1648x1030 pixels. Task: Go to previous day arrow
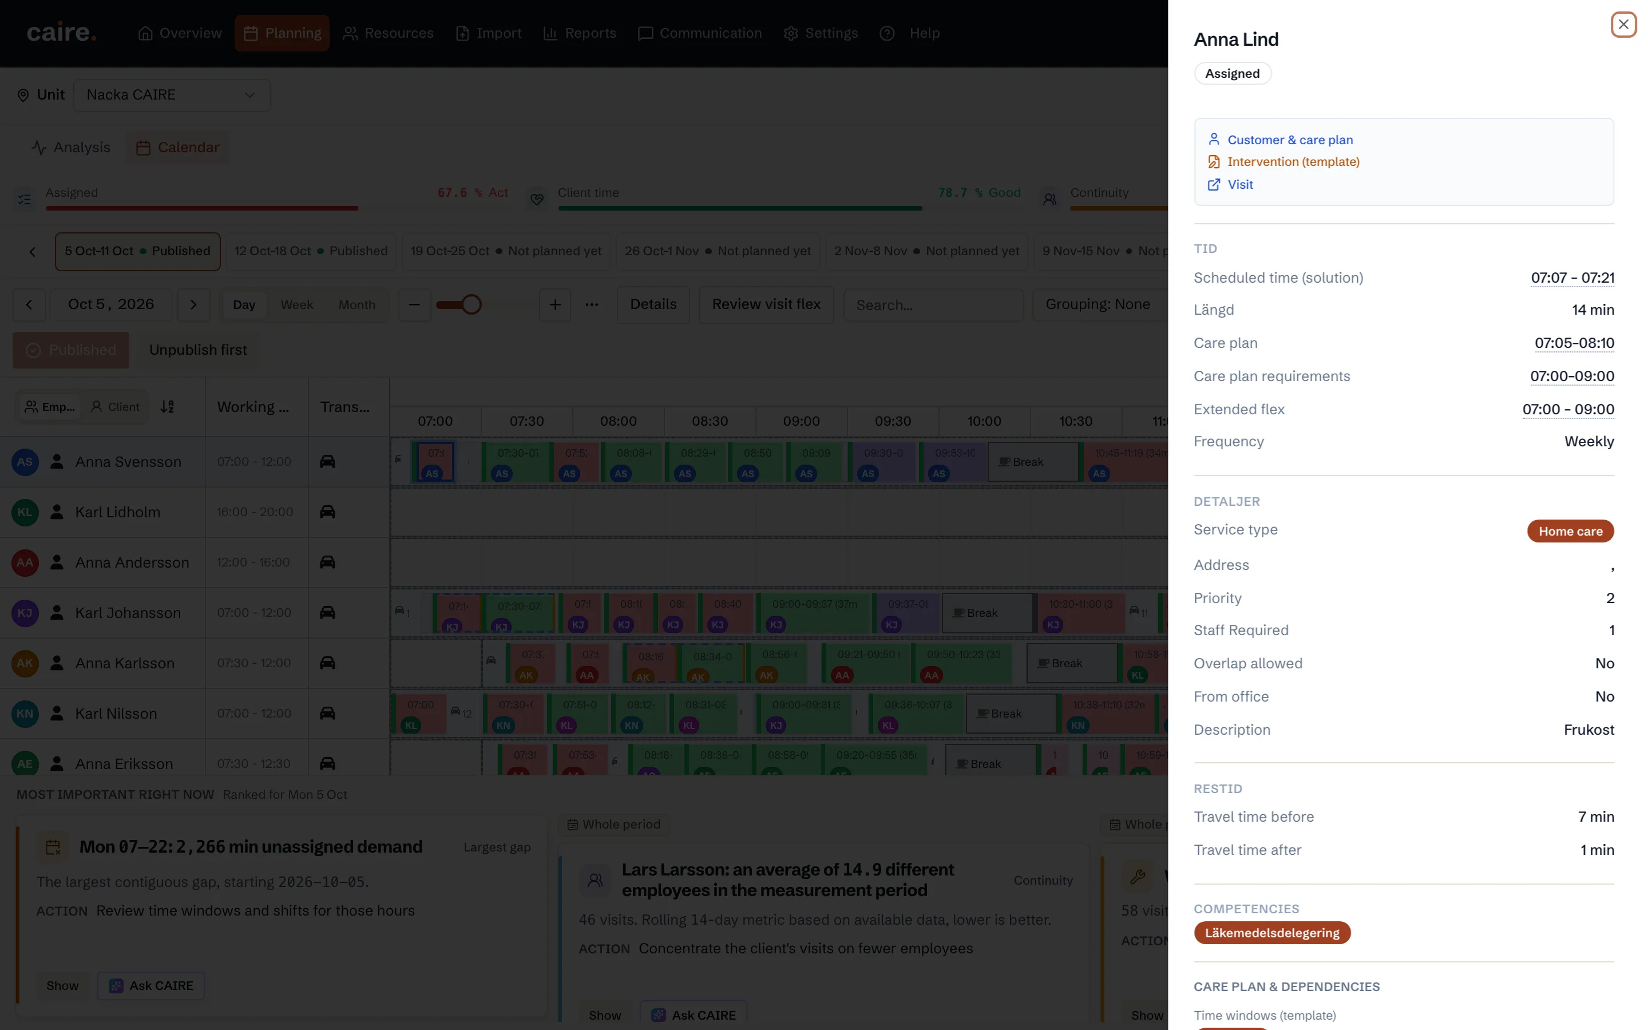[x=29, y=304]
